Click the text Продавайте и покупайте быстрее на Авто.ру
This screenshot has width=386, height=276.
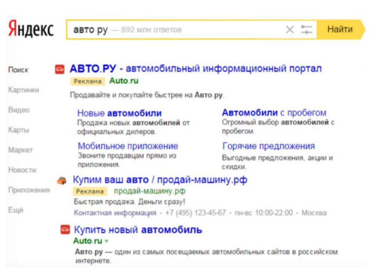tap(147, 95)
